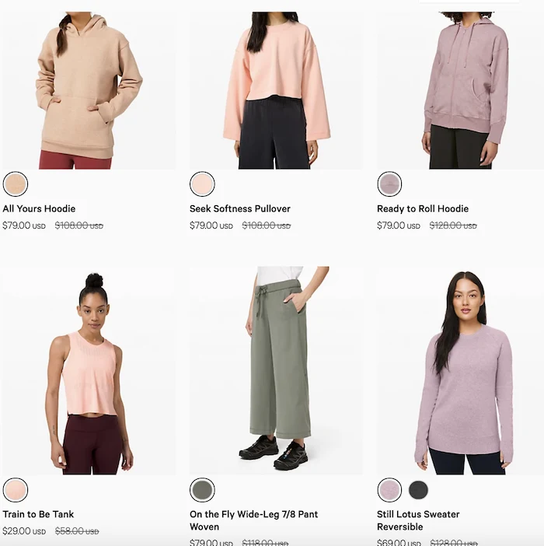Viewport: 544px width, 546px height.
Task: Select the pink swatch under Train to Be Tank
Action: (16, 490)
